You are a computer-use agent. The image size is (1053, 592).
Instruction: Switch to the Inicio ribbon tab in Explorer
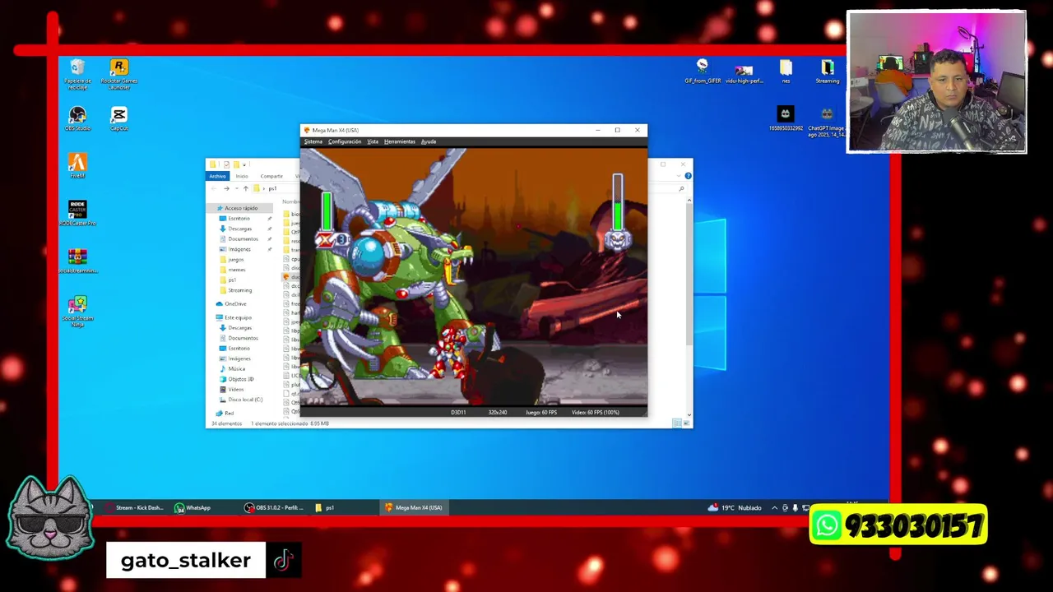242,176
